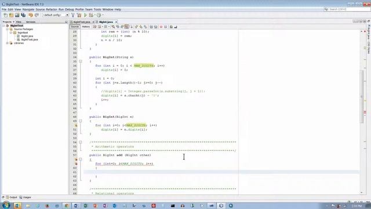Click the Open Project toolbar icon

click(17, 15)
